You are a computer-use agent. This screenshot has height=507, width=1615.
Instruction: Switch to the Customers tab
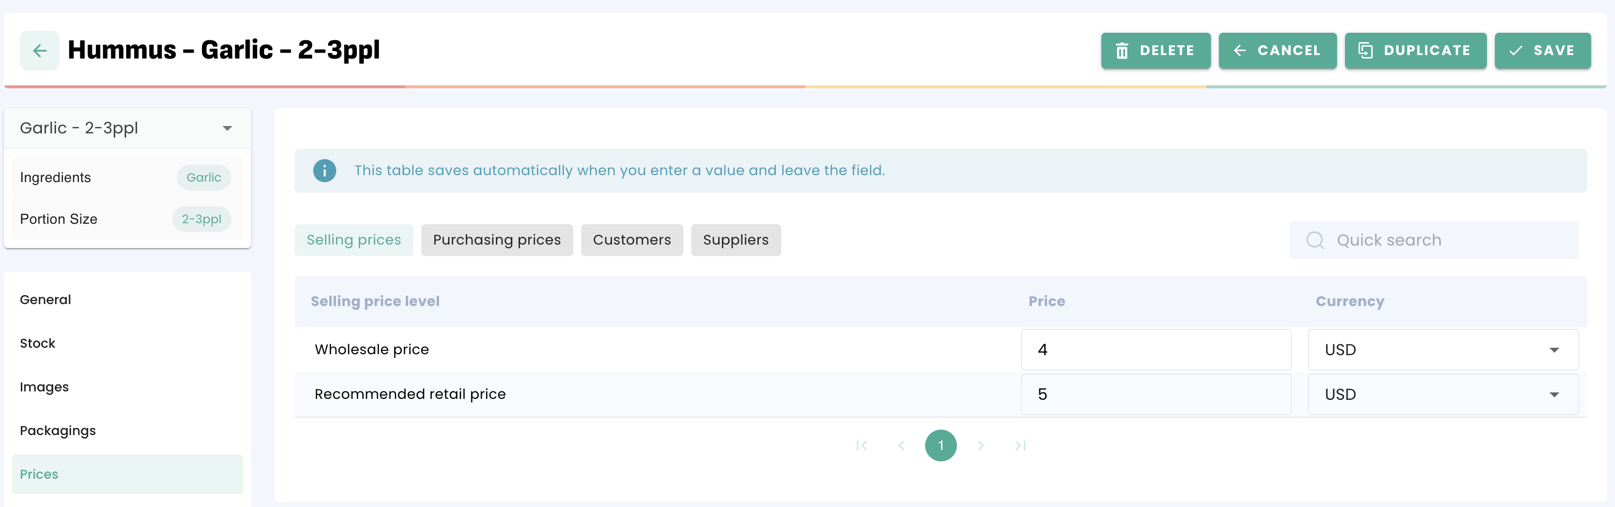631,240
